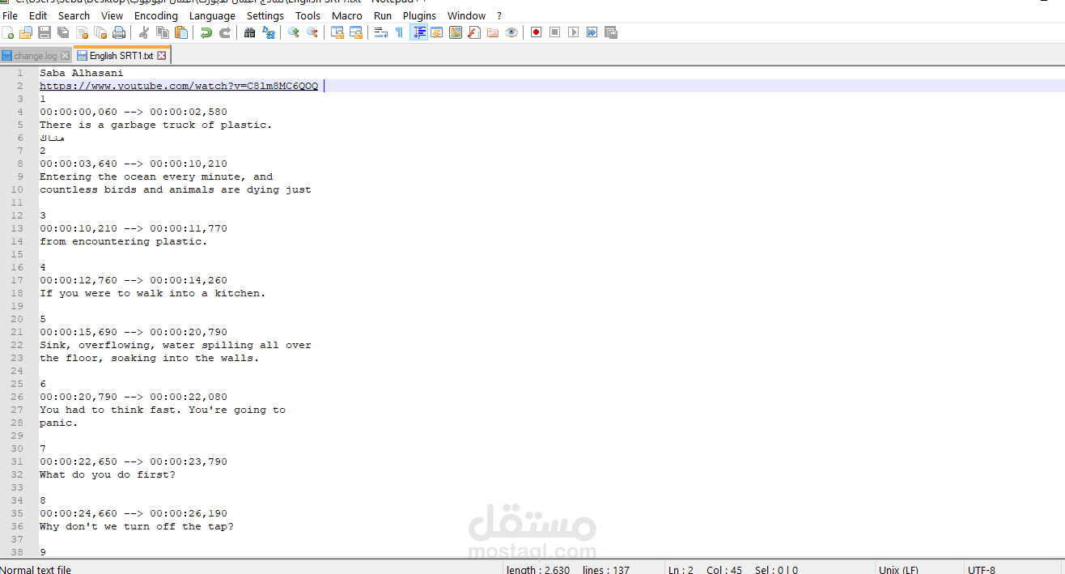Click the 'lines : 137' status bar entry
Viewport: 1065px width, 574px height.
click(605, 570)
